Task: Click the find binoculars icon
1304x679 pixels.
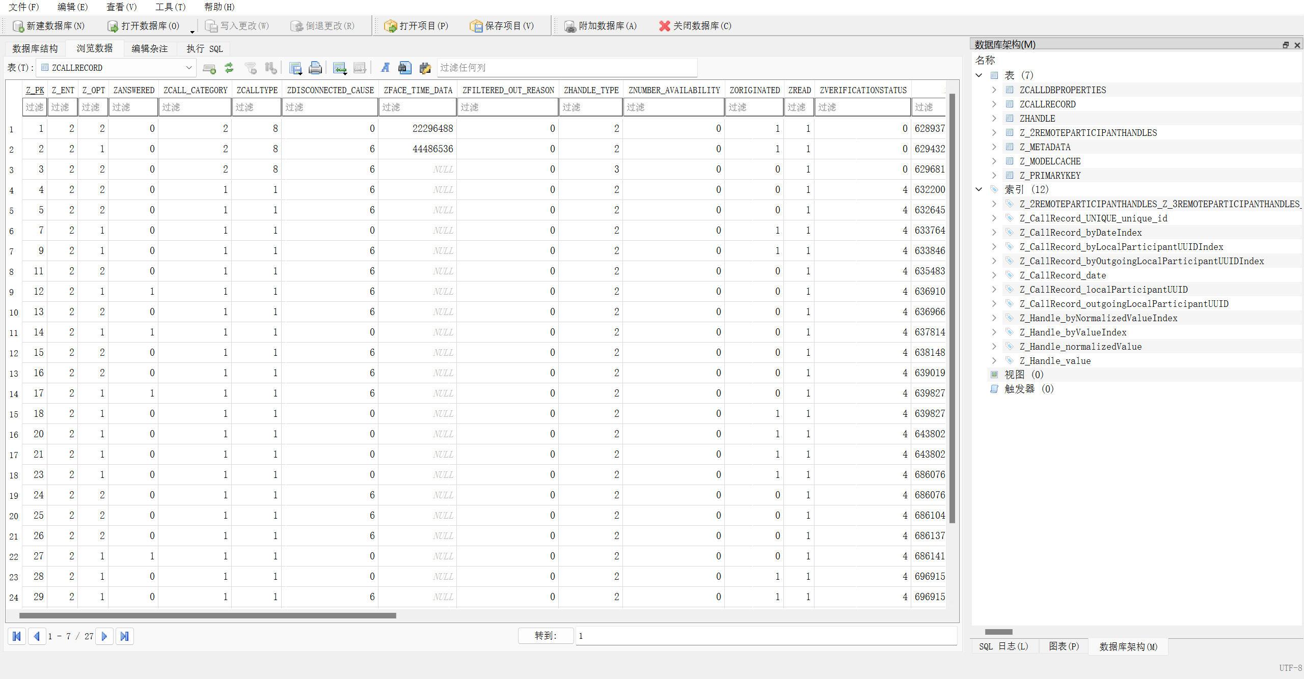Action: point(405,68)
